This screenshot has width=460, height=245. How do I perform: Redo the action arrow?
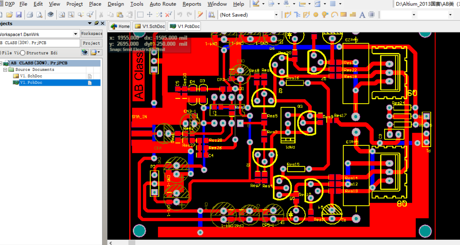(189, 15)
